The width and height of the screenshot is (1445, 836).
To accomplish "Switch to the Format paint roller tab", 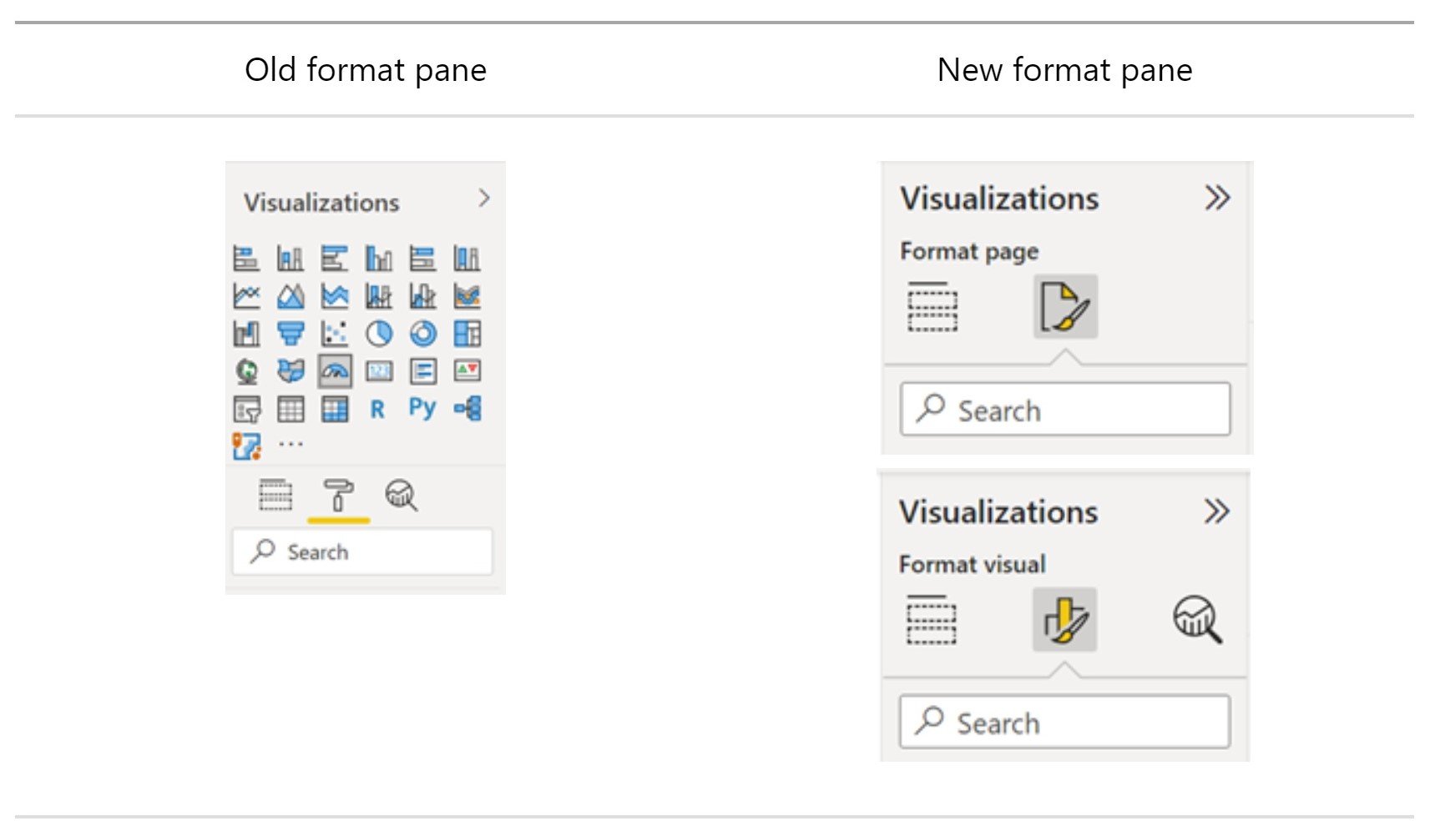I will (341, 496).
